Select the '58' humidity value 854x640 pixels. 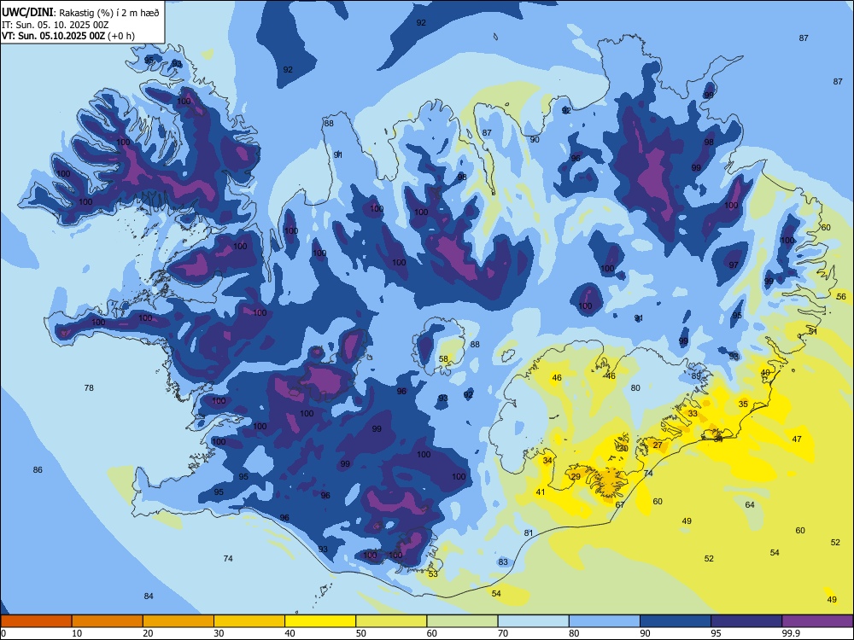tap(443, 359)
